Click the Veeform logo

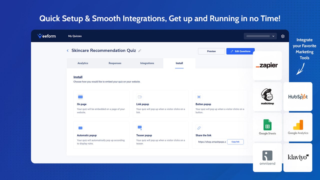46,36
